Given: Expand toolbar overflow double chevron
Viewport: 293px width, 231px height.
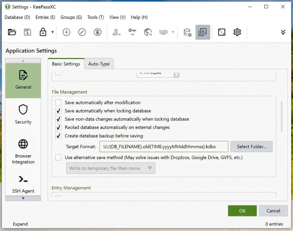Looking at the screenshot, I should 283,32.
